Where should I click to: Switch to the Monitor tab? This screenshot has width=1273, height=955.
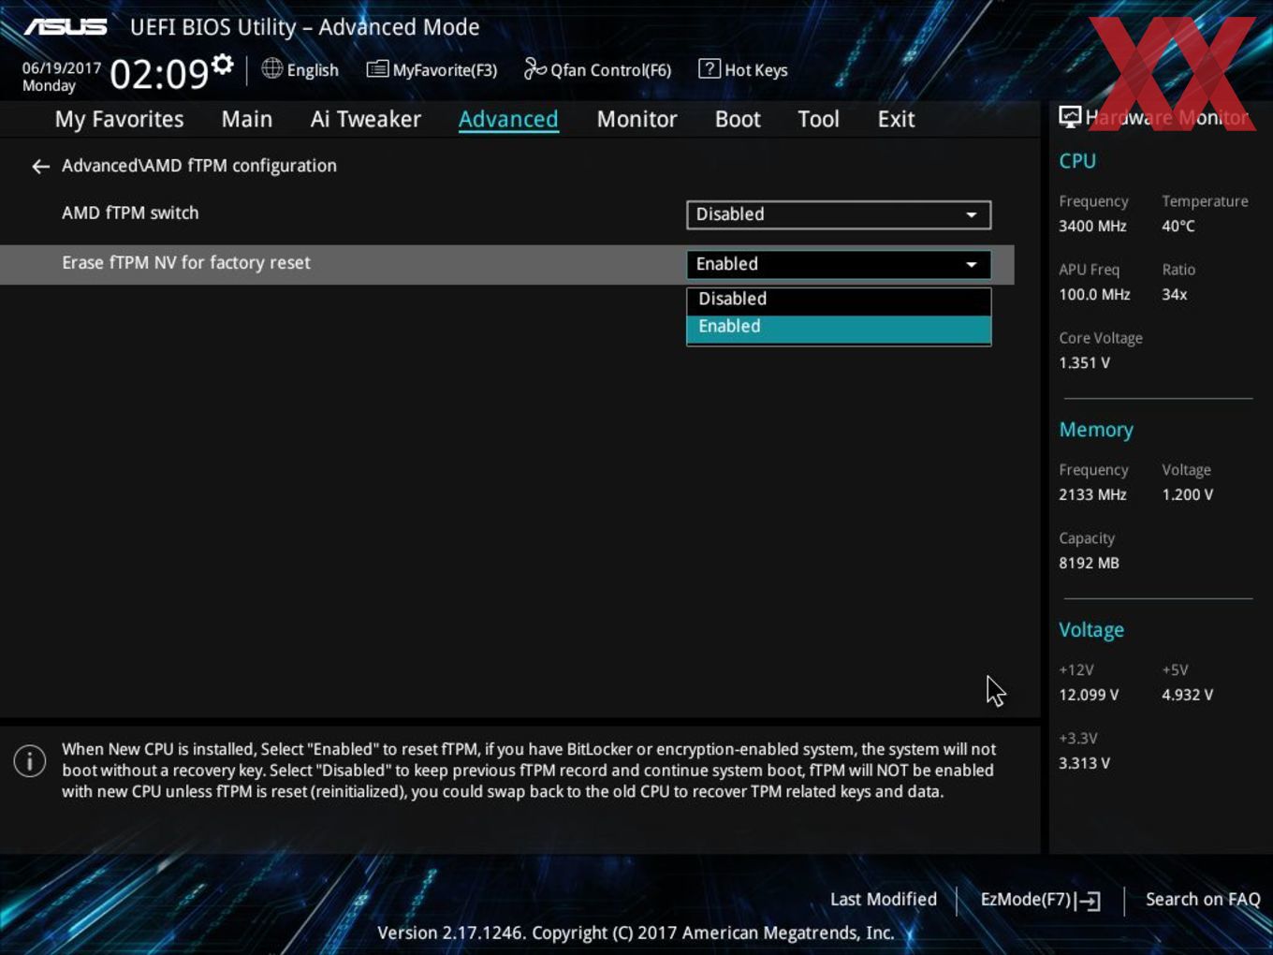(636, 119)
